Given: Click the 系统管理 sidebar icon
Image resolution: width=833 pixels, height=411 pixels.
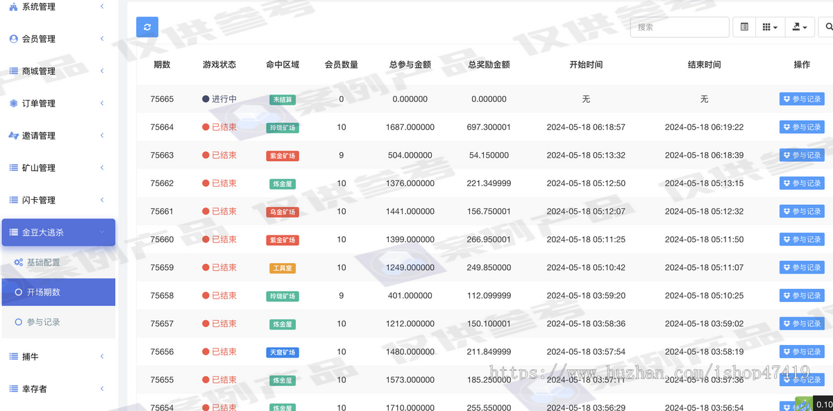Looking at the screenshot, I should point(15,6).
